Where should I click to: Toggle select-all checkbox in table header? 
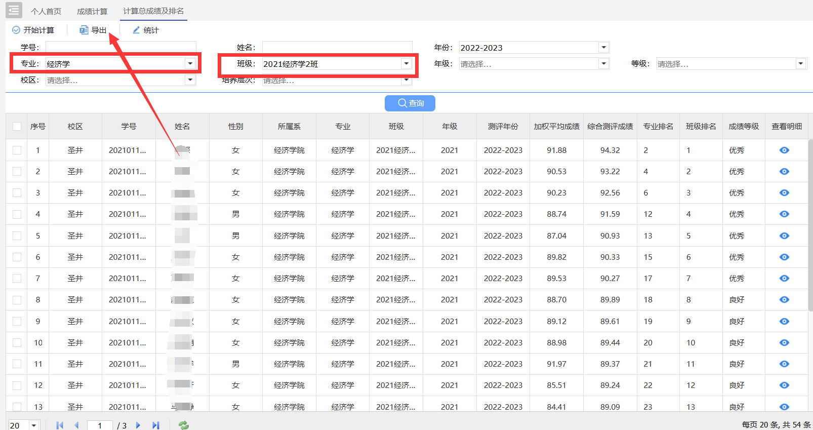(x=17, y=126)
